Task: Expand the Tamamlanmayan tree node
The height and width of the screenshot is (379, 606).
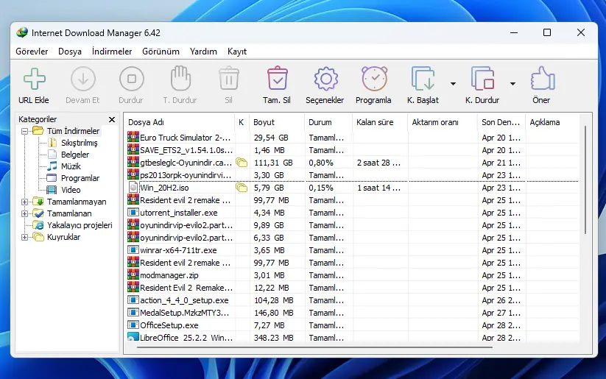Action: 24,202
